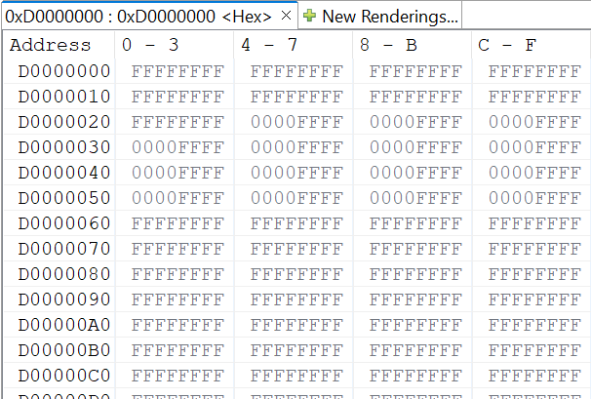Select 8 - B cell in row D0000040
This screenshot has width=591, height=399.
[x=415, y=173]
